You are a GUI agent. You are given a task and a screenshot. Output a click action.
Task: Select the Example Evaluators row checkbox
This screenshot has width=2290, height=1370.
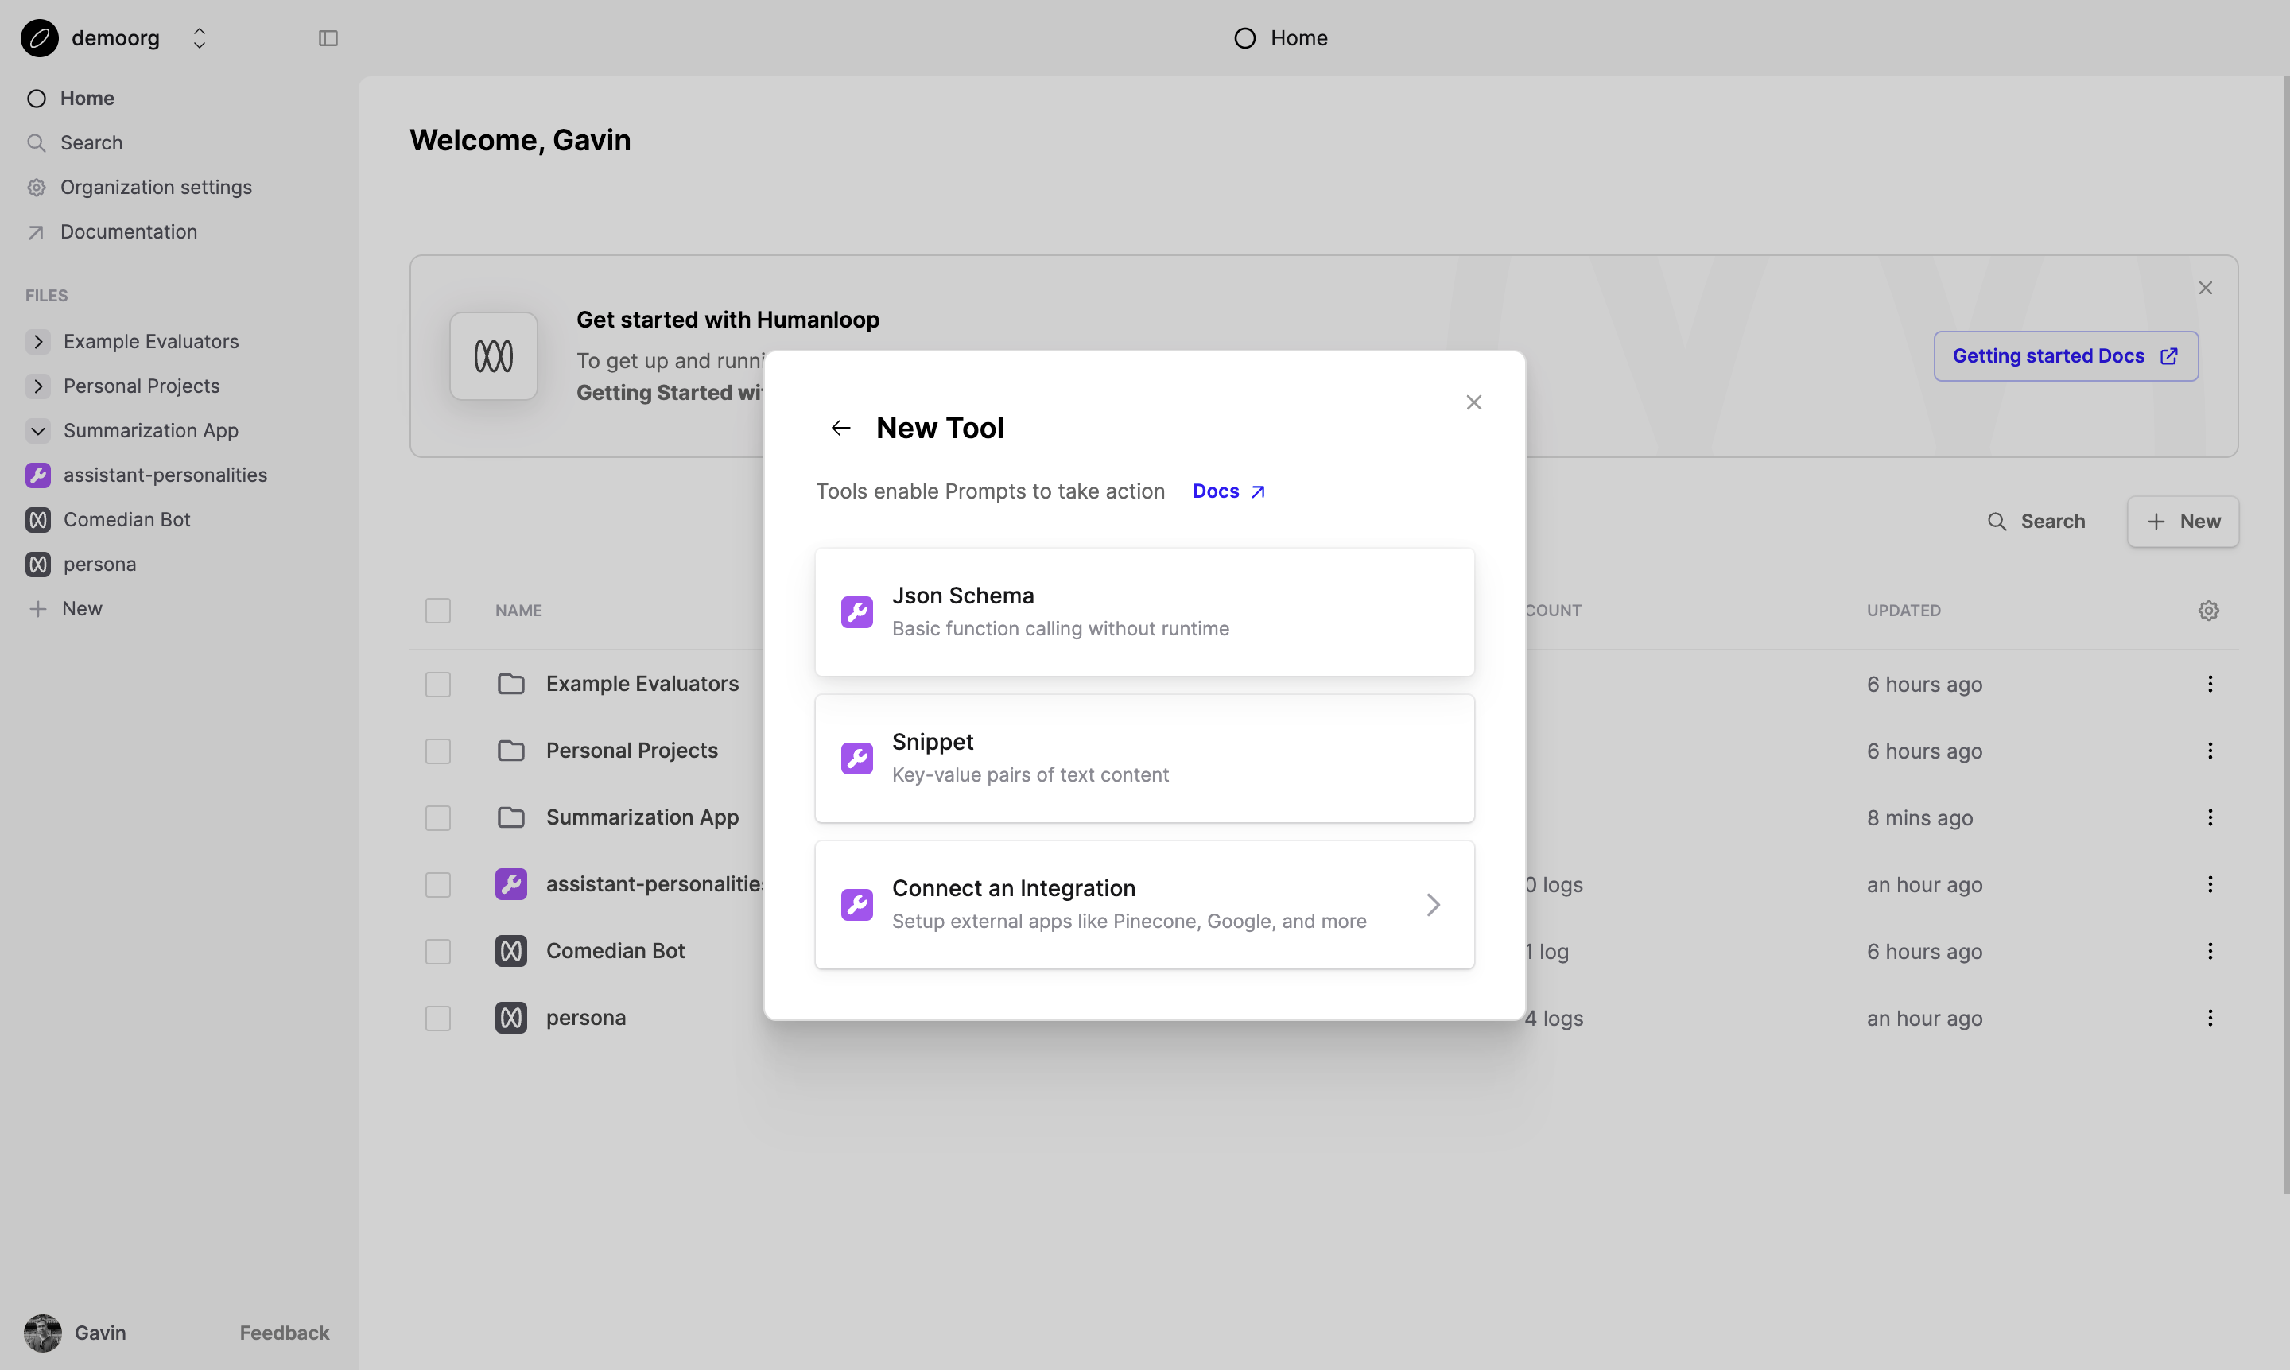pyautogui.click(x=437, y=684)
